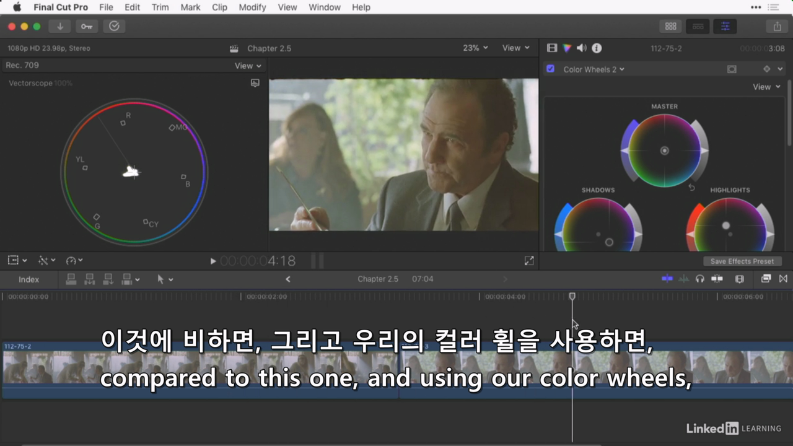The width and height of the screenshot is (793, 446).
Task: Open the transform tools dropdown below viewer
Action: pyautogui.click(x=17, y=261)
